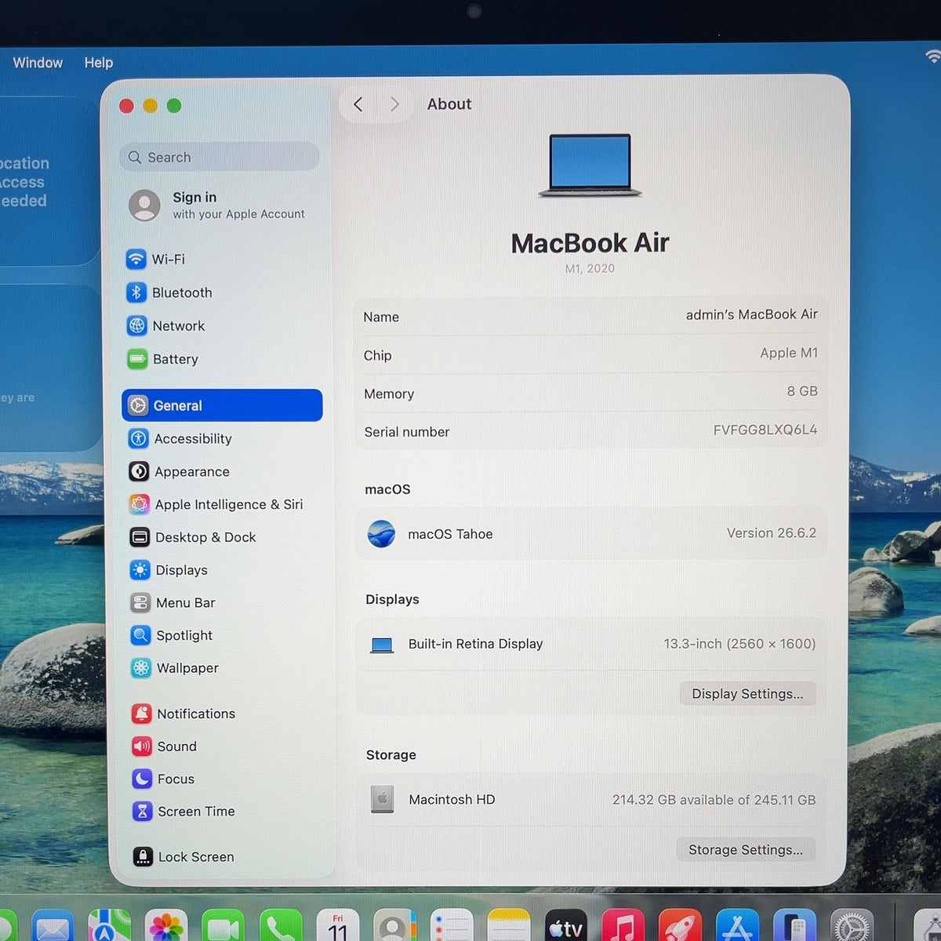The width and height of the screenshot is (941, 941).
Task: Focus the Search field in the sidebar
Action: (x=220, y=157)
